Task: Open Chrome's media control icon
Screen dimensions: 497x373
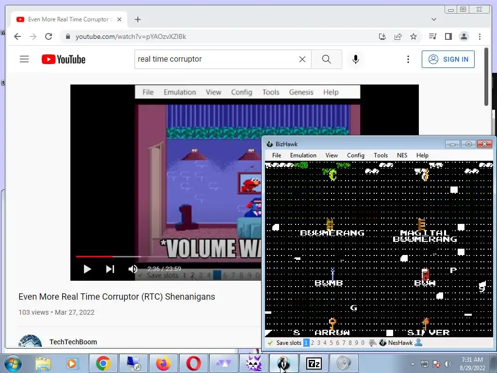Action: pyautogui.click(x=432, y=36)
